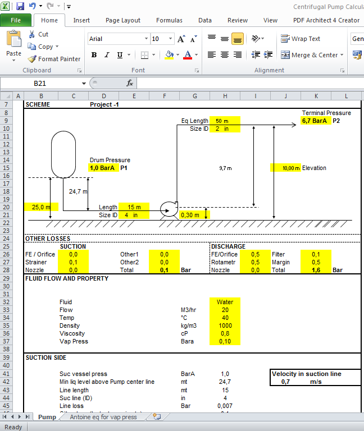Open the Alignment dialog launcher
The width and height of the screenshot is (364, 431).
342,71
